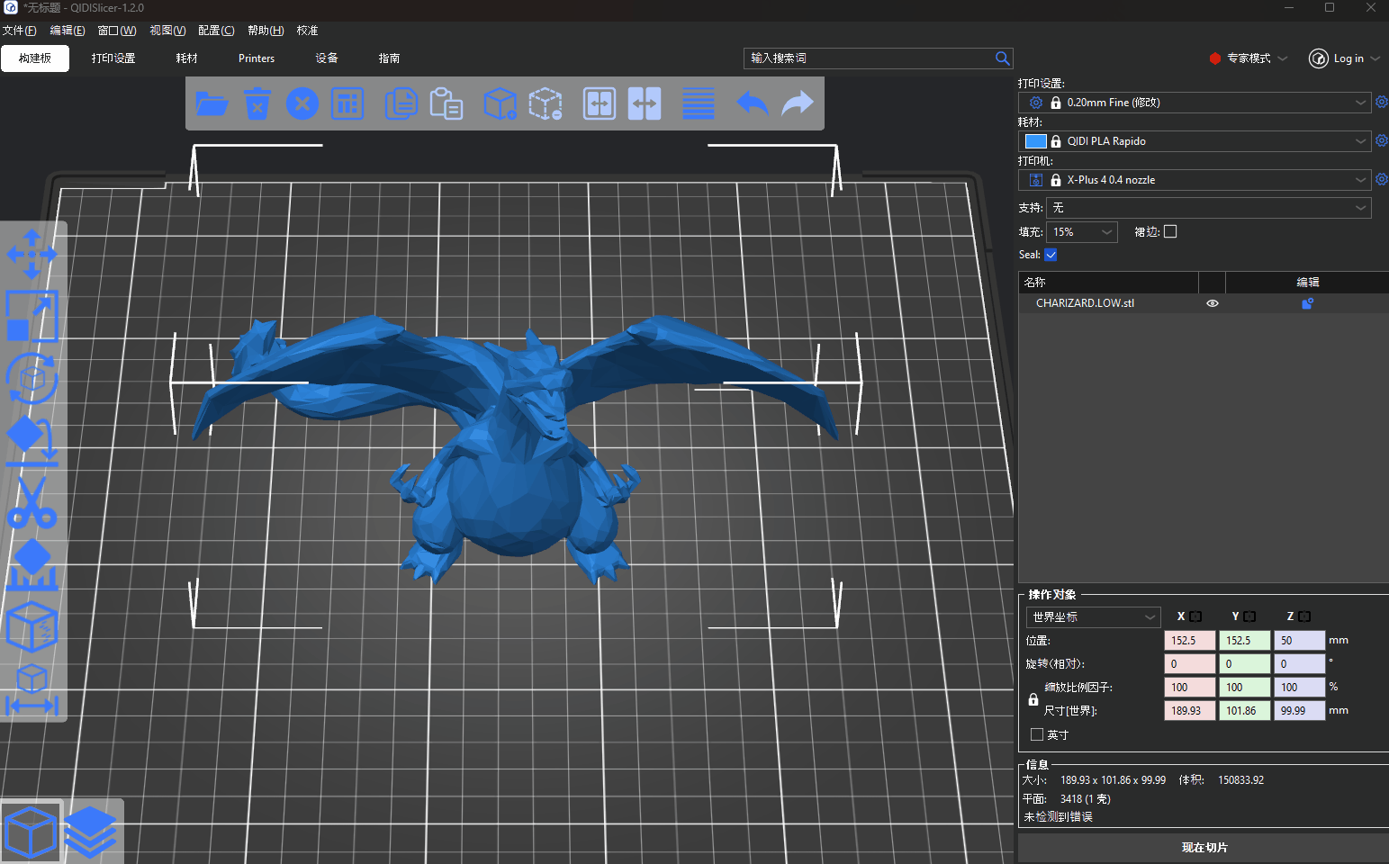
Task: Click the Remove instance dashed cube icon
Action: tap(546, 103)
